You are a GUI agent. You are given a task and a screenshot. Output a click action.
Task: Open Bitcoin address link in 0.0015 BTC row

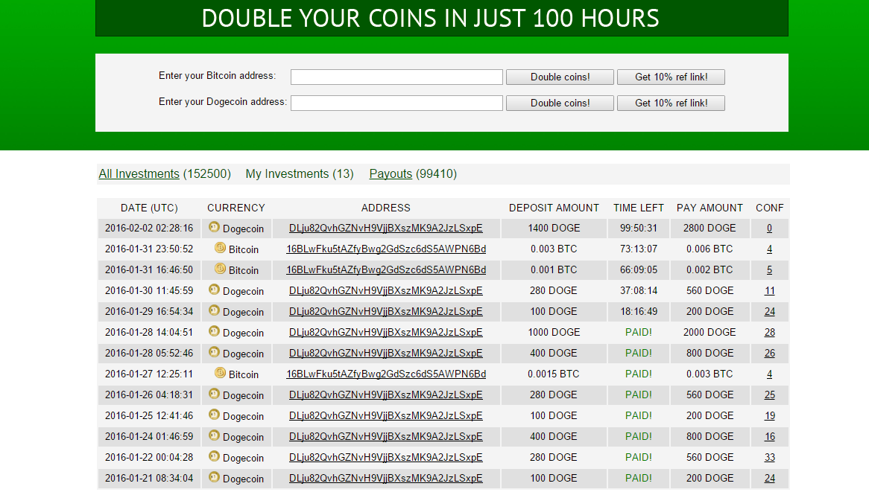point(386,374)
